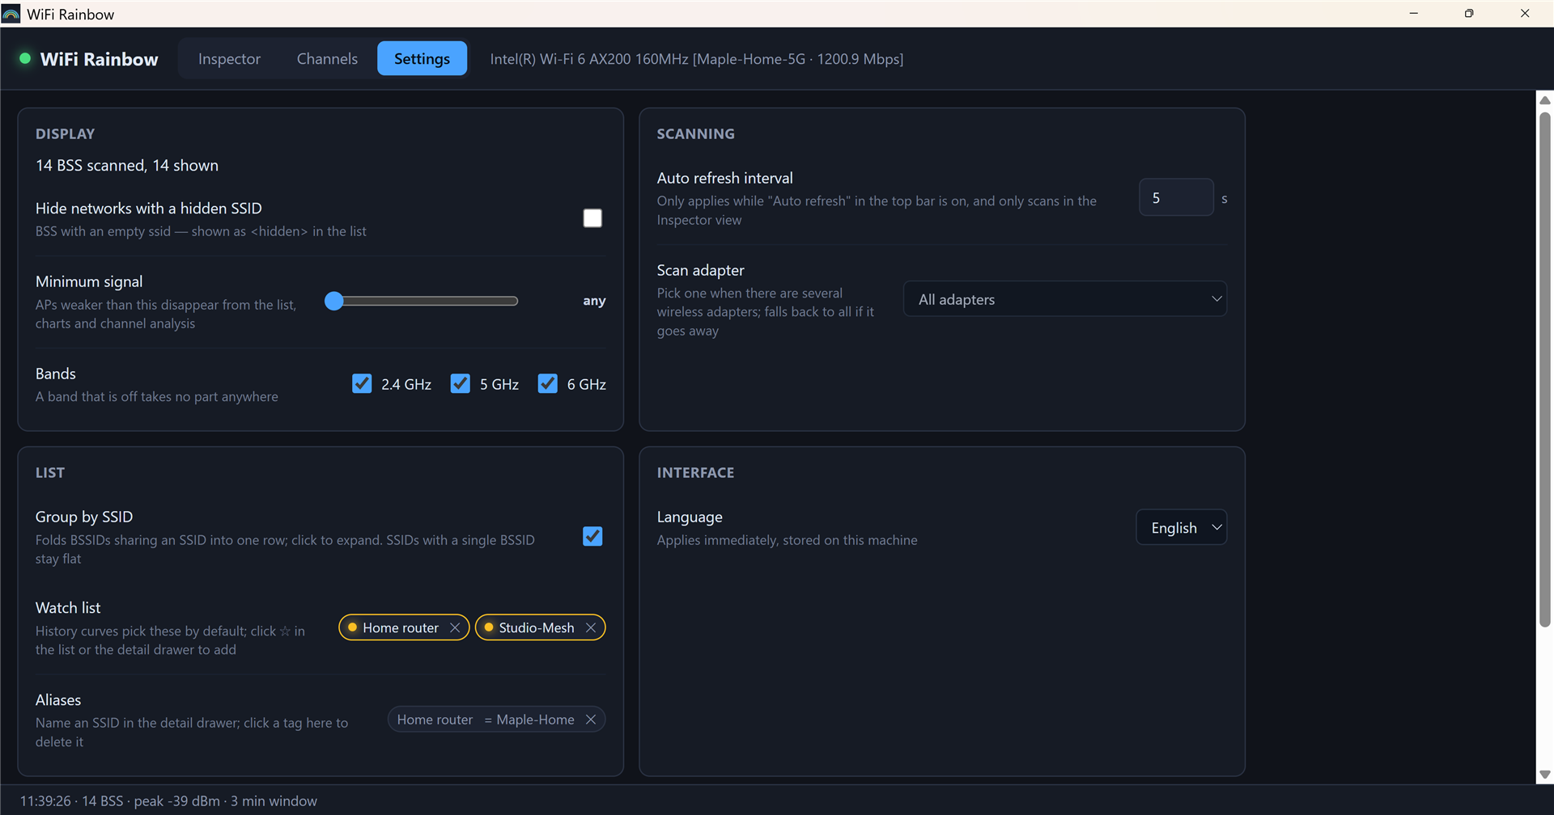This screenshot has width=1554, height=815.
Task: Click the WiFi Rainbow brand title
Action: (x=99, y=59)
